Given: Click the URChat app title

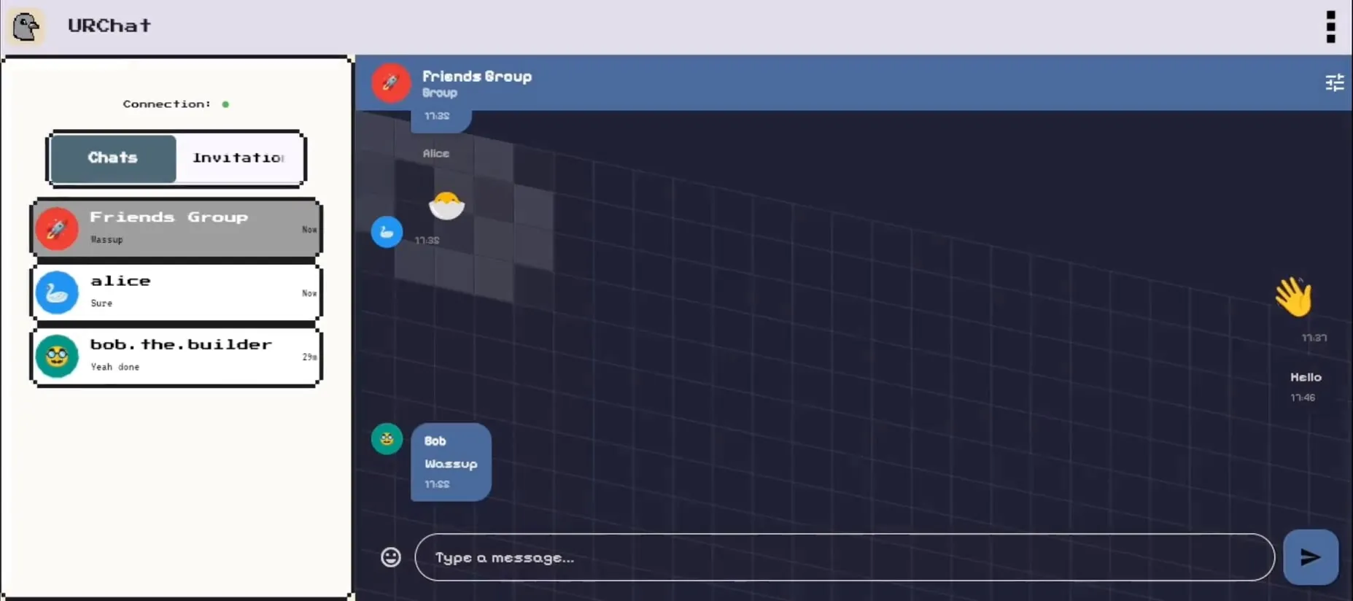Looking at the screenshot, I should point(109,26).
